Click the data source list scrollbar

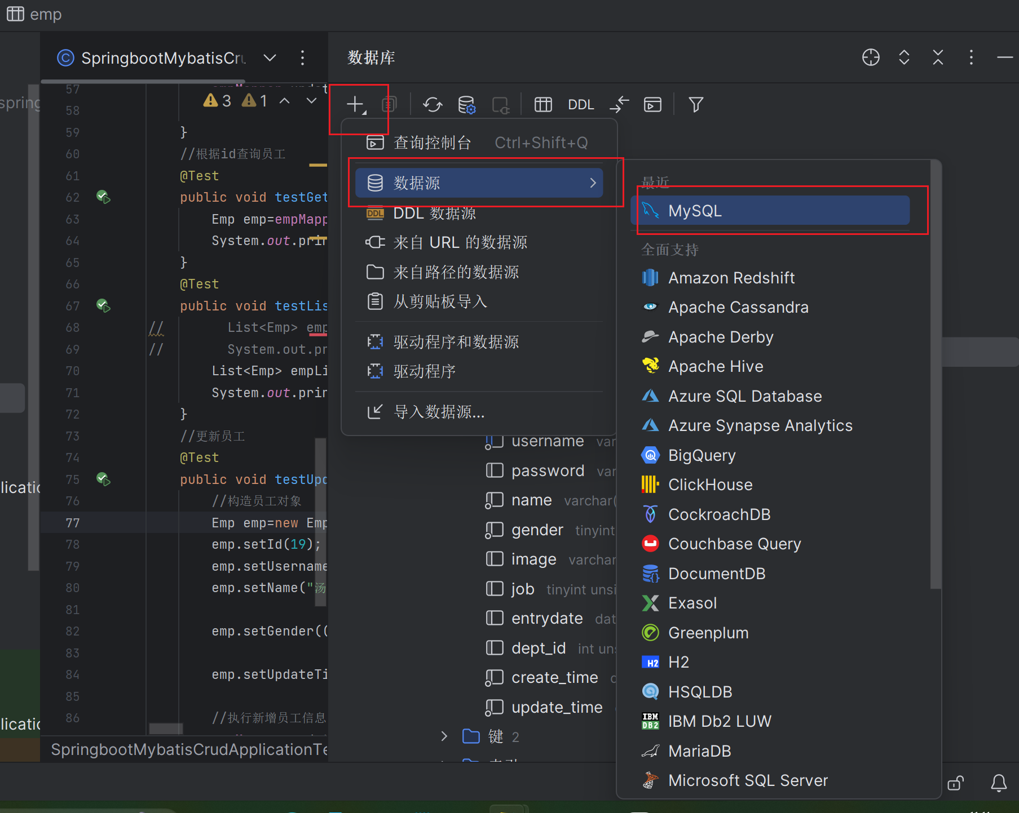936,375
